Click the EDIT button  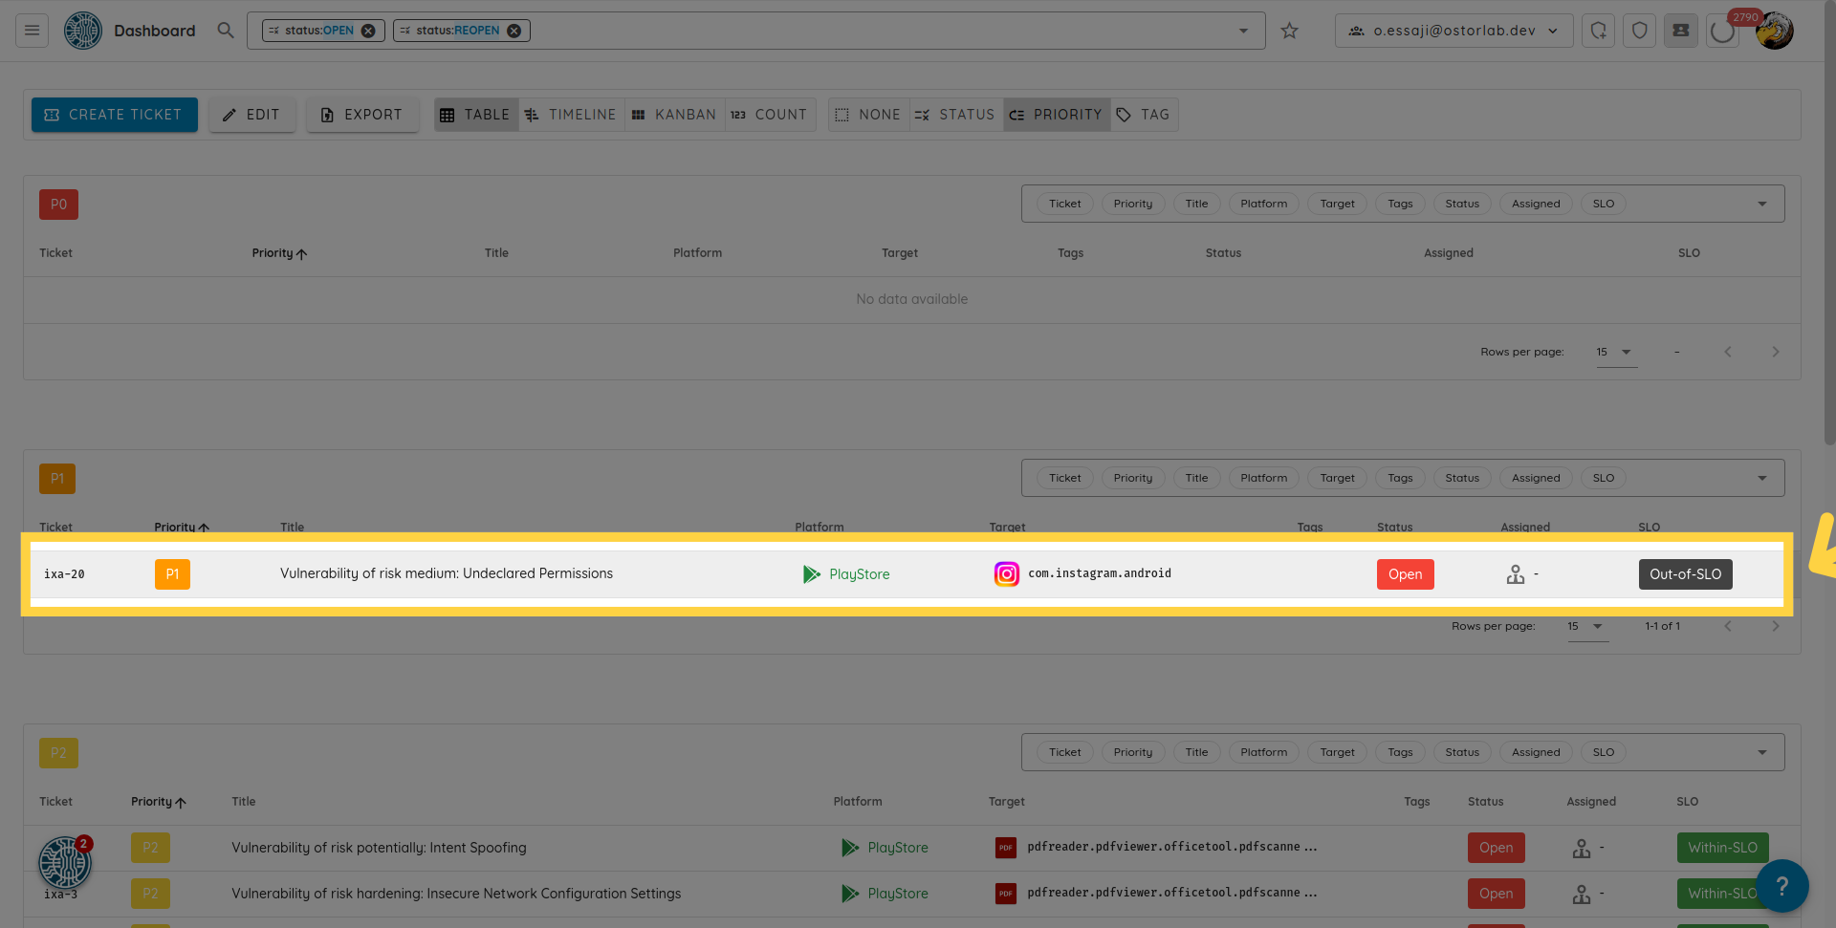point(252,115)
